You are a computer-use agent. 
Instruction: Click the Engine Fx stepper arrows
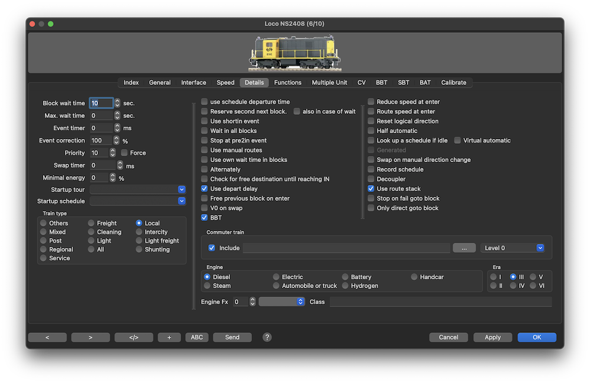253,302
